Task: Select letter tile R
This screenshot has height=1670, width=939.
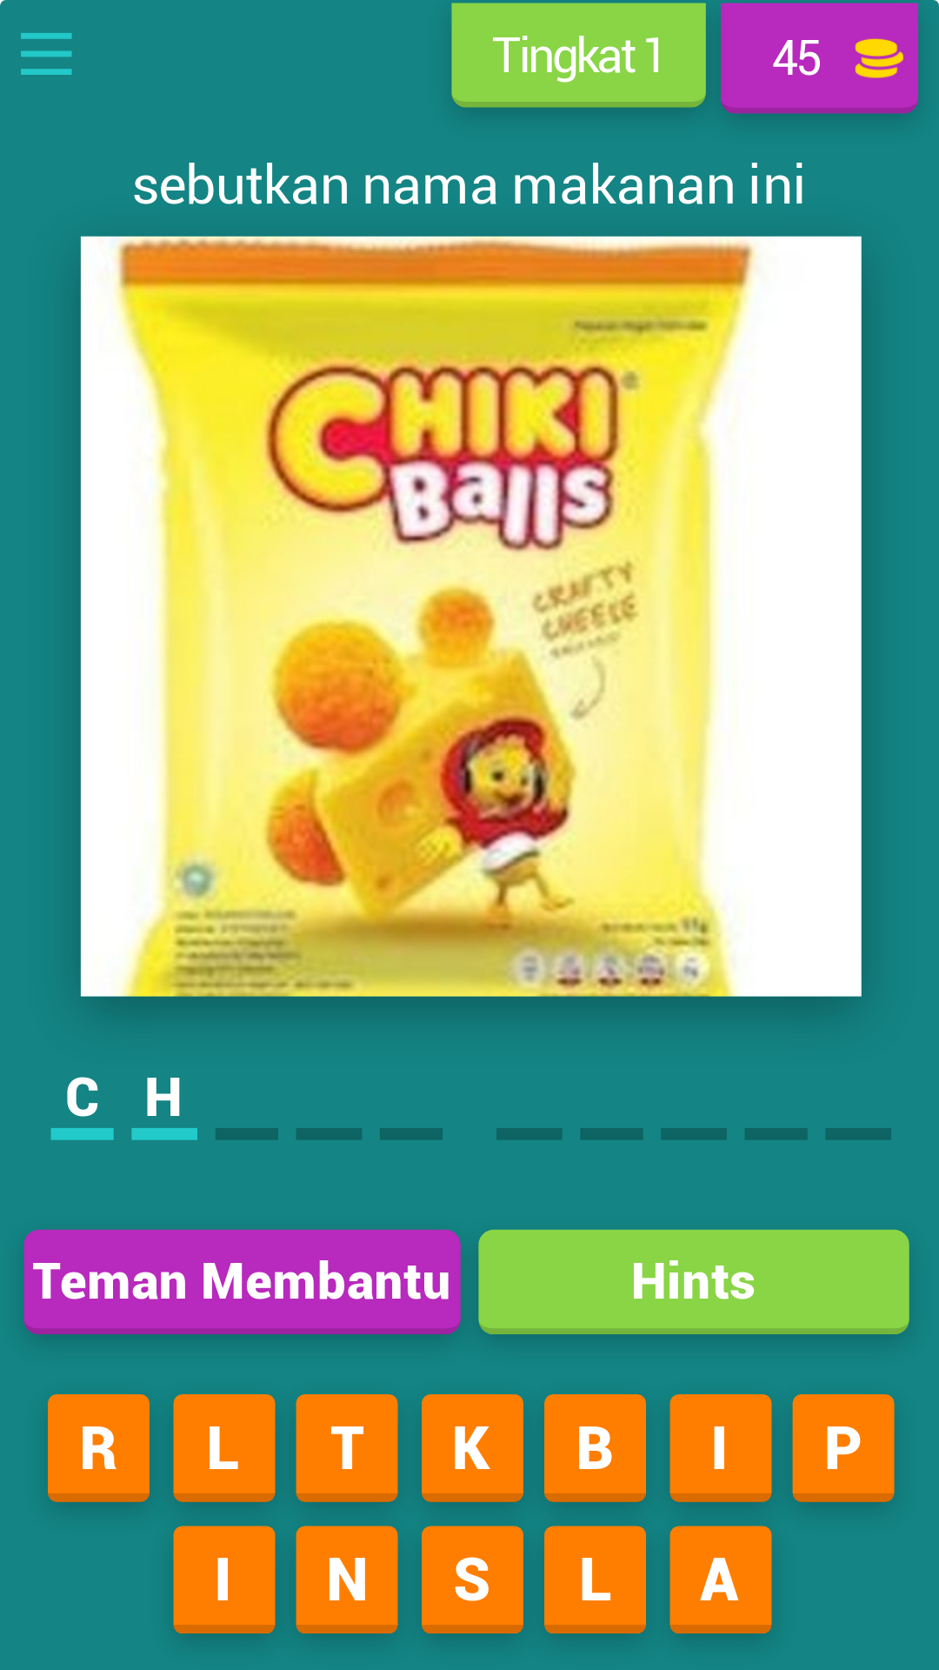Action: click(x=98, y=1448)
